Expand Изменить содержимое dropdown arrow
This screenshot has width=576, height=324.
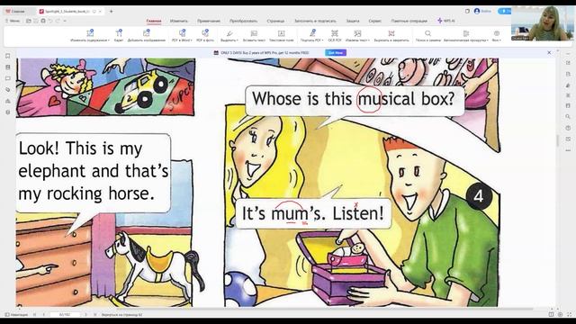(109, 40)
